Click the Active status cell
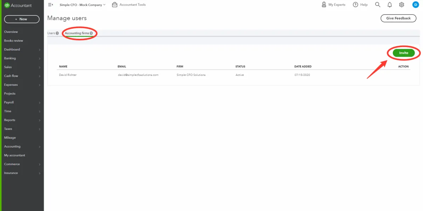 pyautogui.click(x=240, y=75)
